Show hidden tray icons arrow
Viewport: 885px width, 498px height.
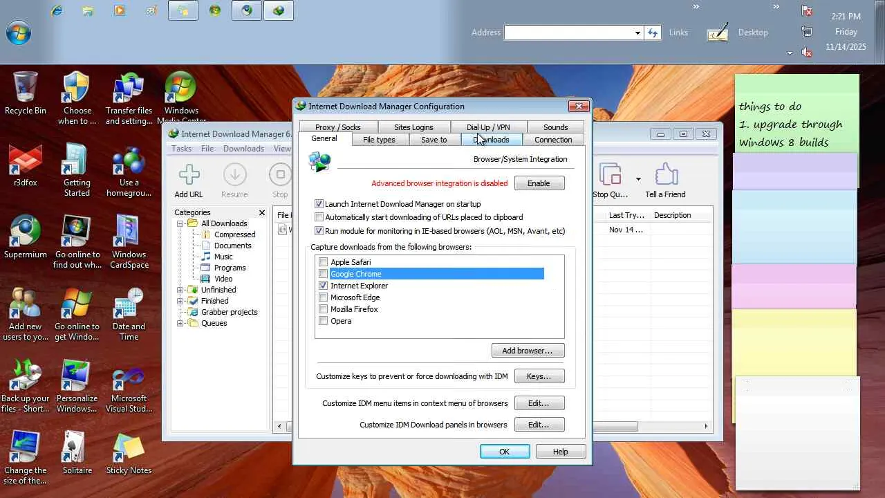click(790, 53)
